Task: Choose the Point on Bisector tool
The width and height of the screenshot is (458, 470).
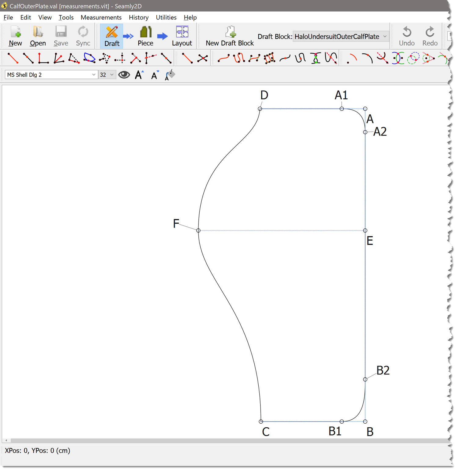Action: point(59,58)
